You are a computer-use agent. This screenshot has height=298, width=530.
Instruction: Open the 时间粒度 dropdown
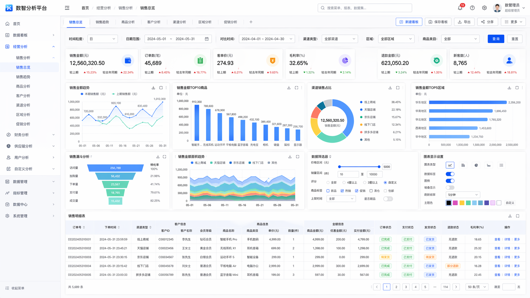pos(102,39)
